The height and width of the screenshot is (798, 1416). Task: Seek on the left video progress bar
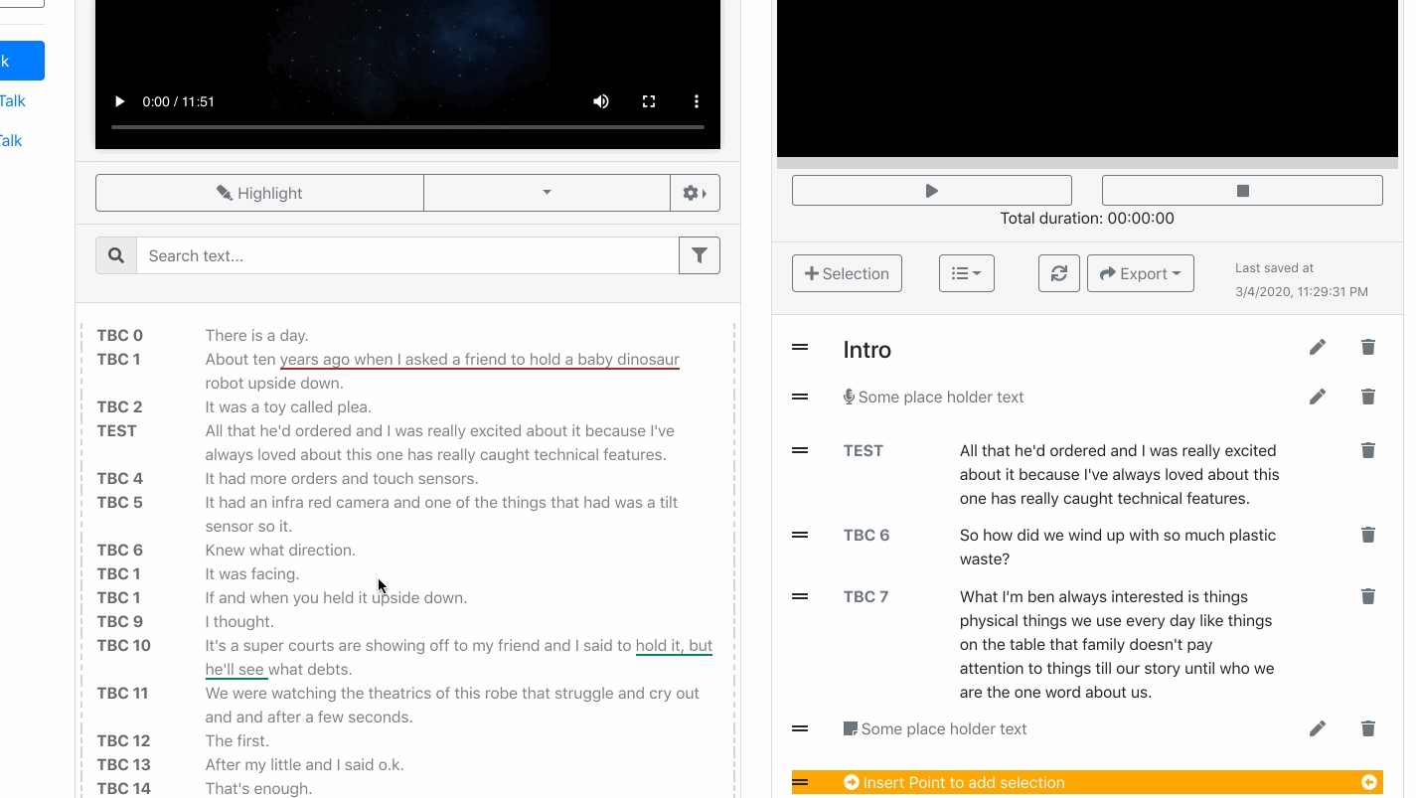(407, 127)
